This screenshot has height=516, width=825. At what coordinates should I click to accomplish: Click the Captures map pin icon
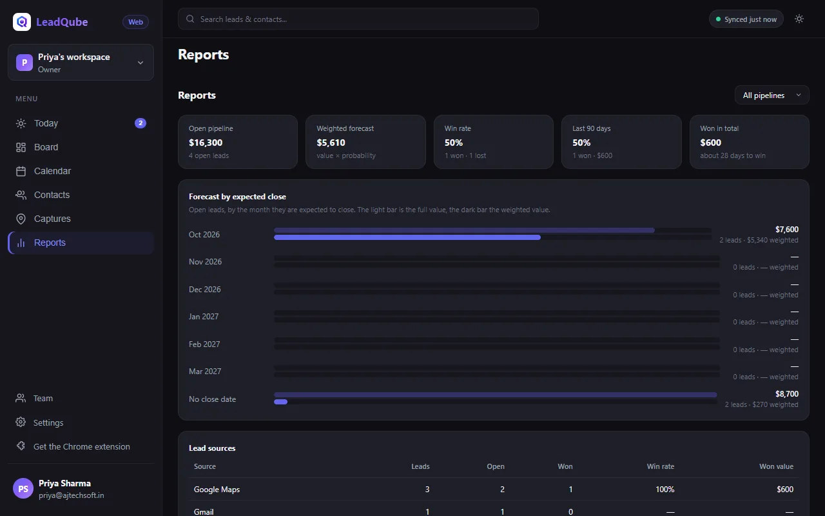pos(21,219)
